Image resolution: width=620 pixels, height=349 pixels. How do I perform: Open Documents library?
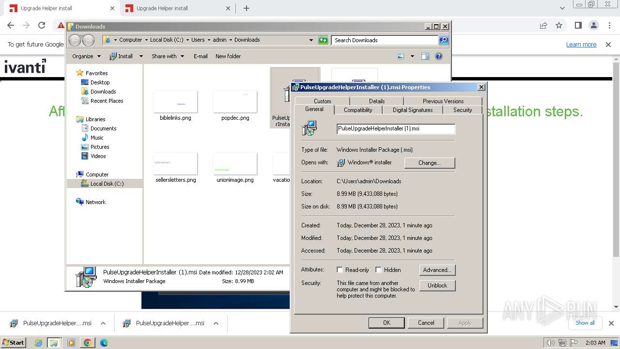(103, 128)
